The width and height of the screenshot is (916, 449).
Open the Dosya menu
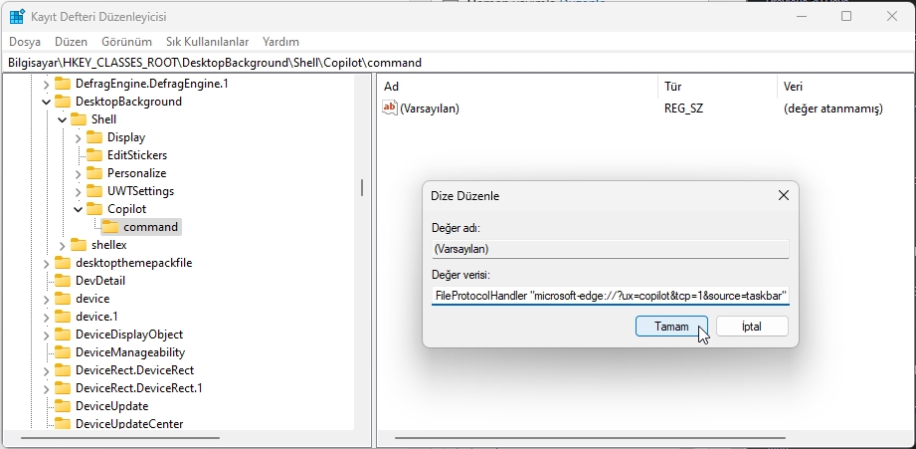pos(25,42)
